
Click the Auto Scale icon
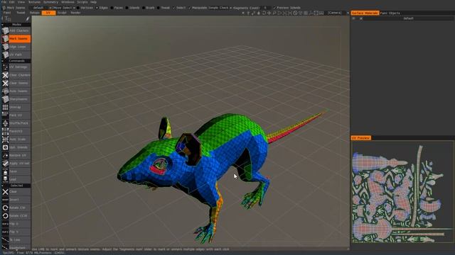[x=5, y=140]
